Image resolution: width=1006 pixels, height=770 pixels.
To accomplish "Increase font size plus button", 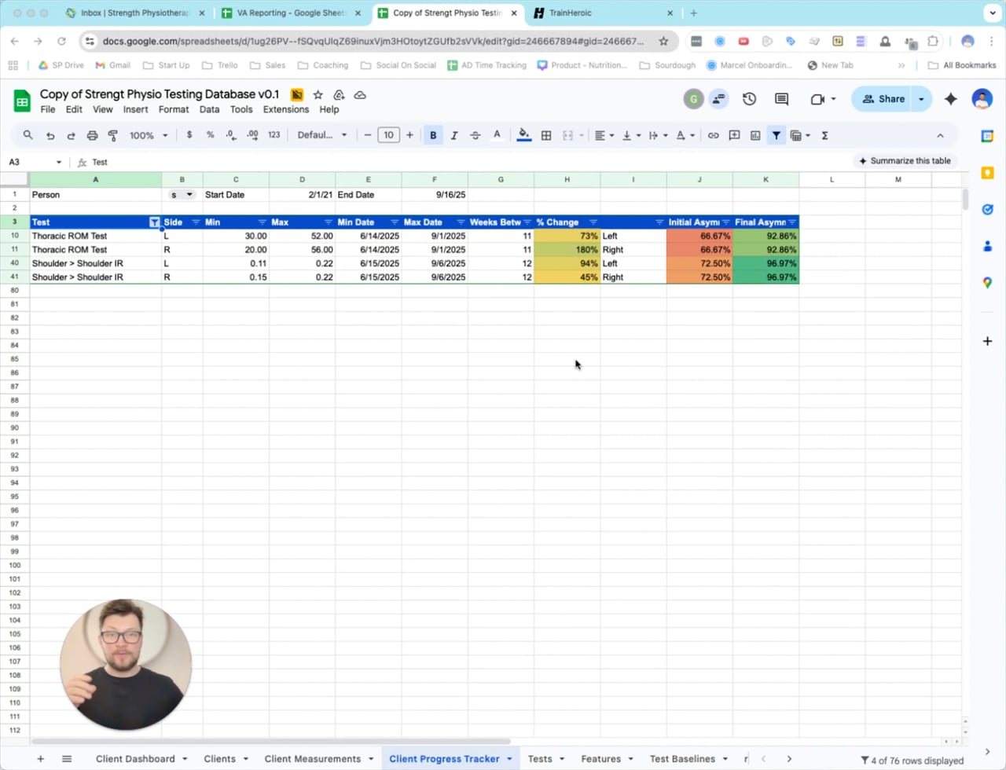I will click(409, 135).
